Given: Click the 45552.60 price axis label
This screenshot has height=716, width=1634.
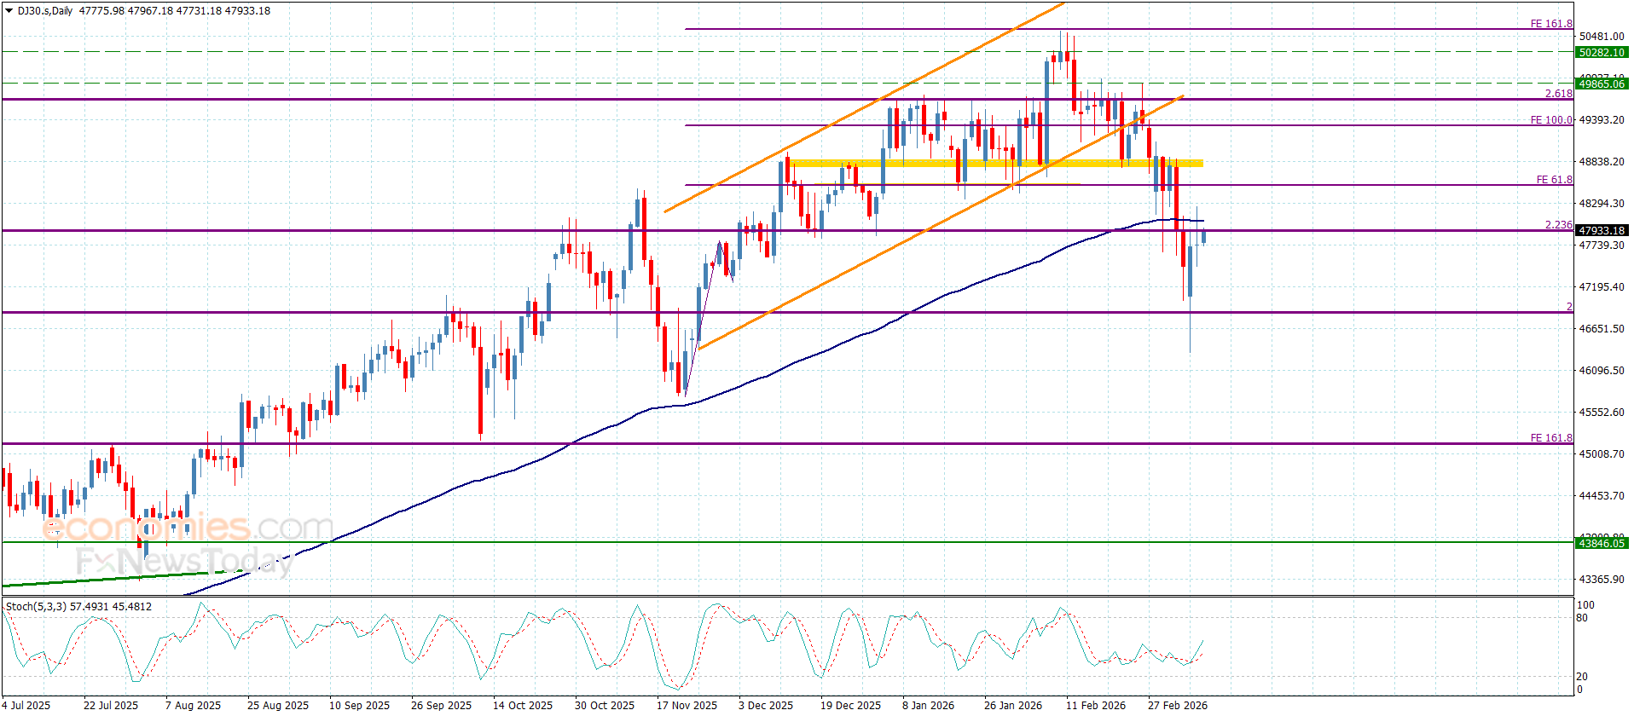Looking at the screenshot, I should coord(1602,413).
